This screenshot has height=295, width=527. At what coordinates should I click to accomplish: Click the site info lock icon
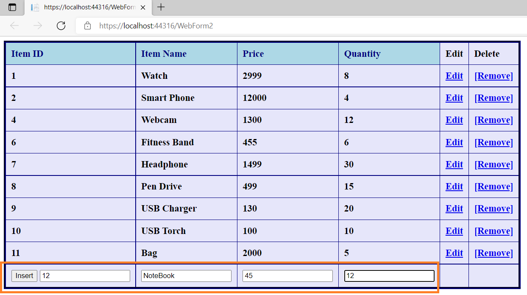(x=88, y=26)
